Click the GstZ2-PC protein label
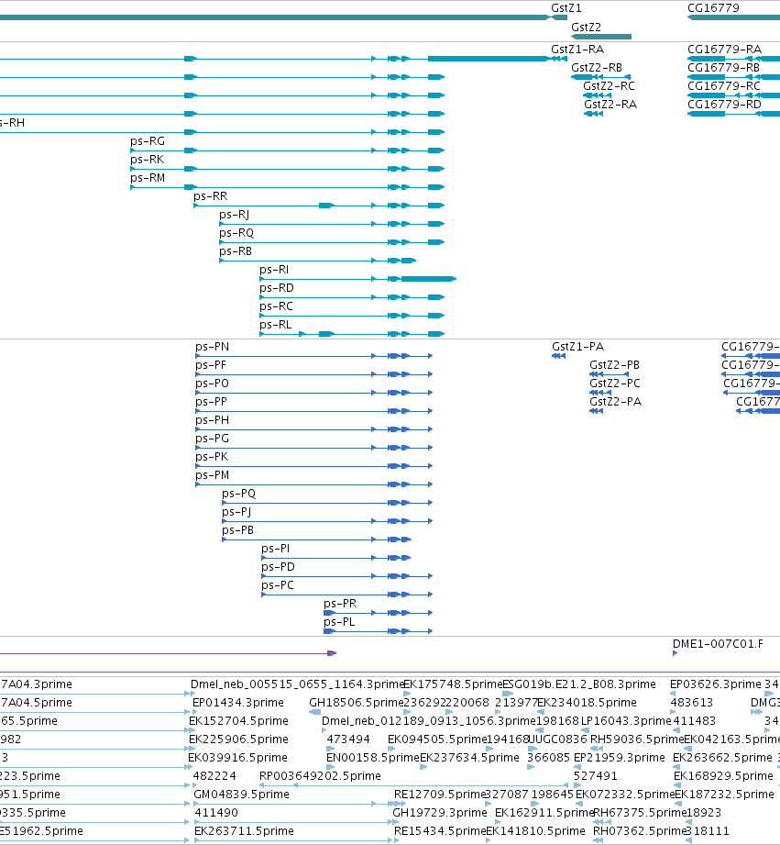This screenshot has width=780, height=845. [x=615, y=384]
